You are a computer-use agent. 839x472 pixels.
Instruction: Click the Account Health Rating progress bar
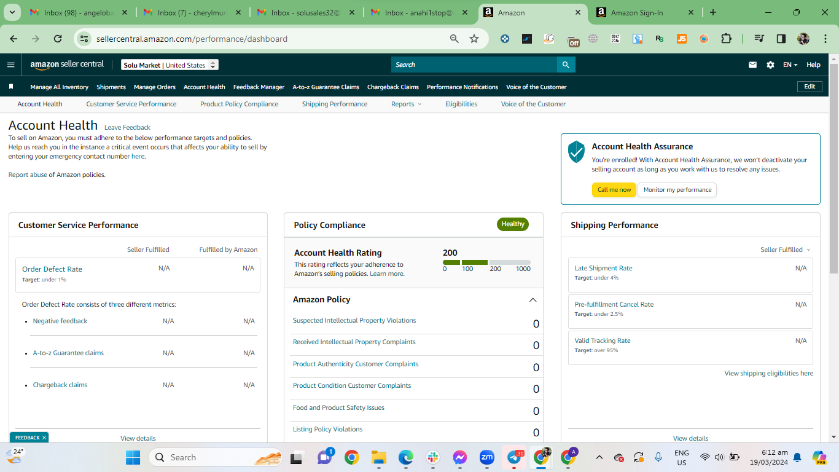(x=486, y=262)
